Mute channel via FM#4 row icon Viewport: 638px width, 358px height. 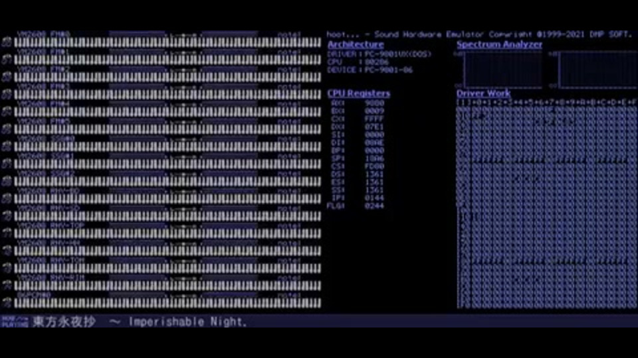pyautogui.click(x=7, y=111)
